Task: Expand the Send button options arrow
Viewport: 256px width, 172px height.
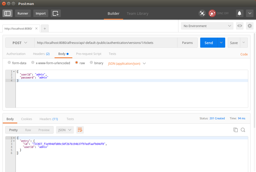Action: [x=221, y=43]
